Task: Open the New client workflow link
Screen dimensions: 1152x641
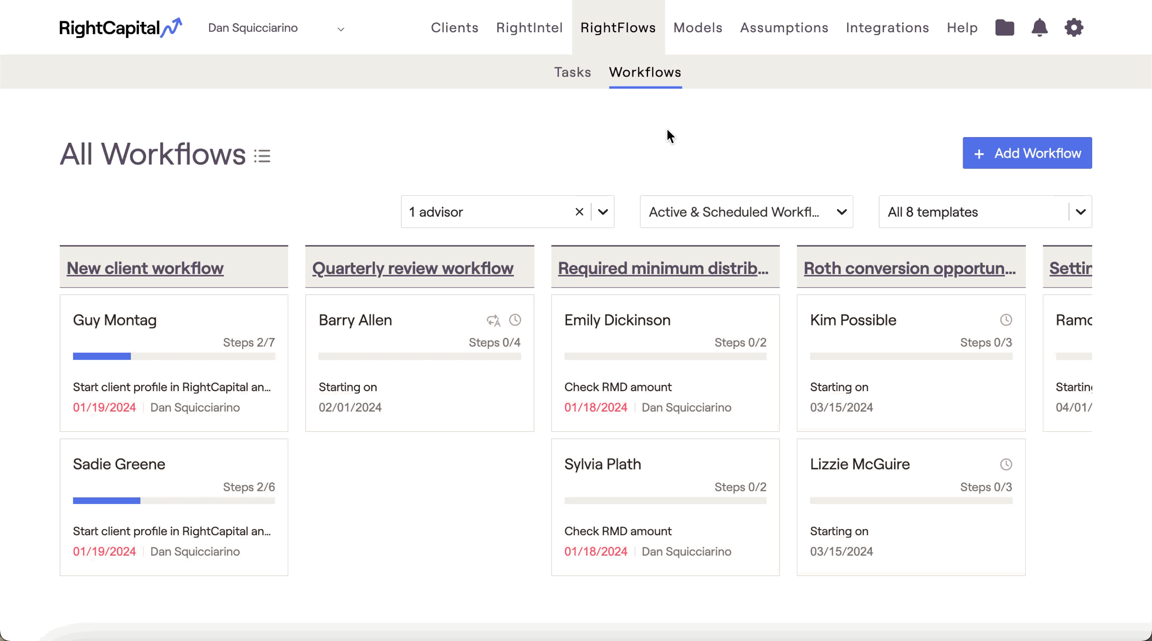Action: point(145,268)
